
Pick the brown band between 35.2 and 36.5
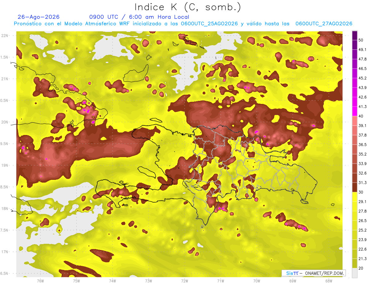pyautogui.click(x=355, y=149)
